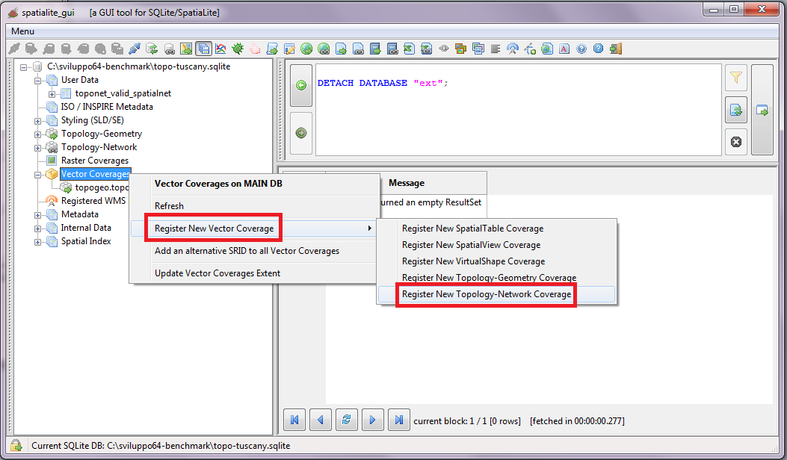
Task: Open the Register New Vector Coverage submenu
Action: coord(253,229)
